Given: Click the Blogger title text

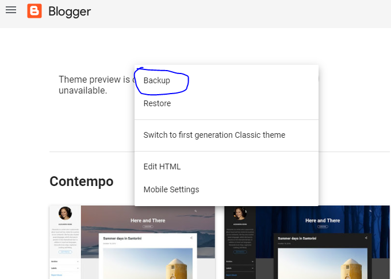Looking at the screenshot, I should click(x=70, y=11).
